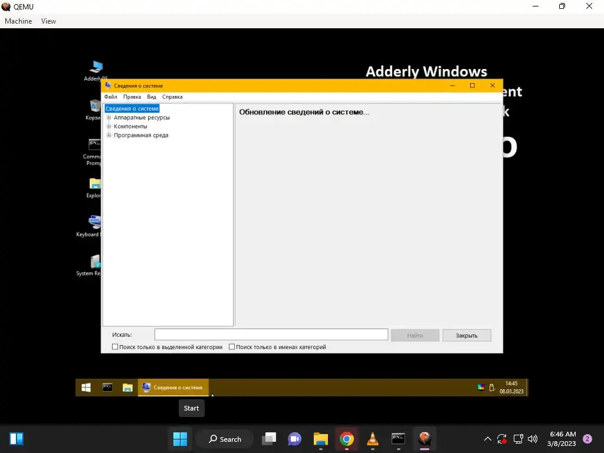Click the guest tray USB device icon
The height and width of the screenshot is (453, 604).
coord(492,388)
